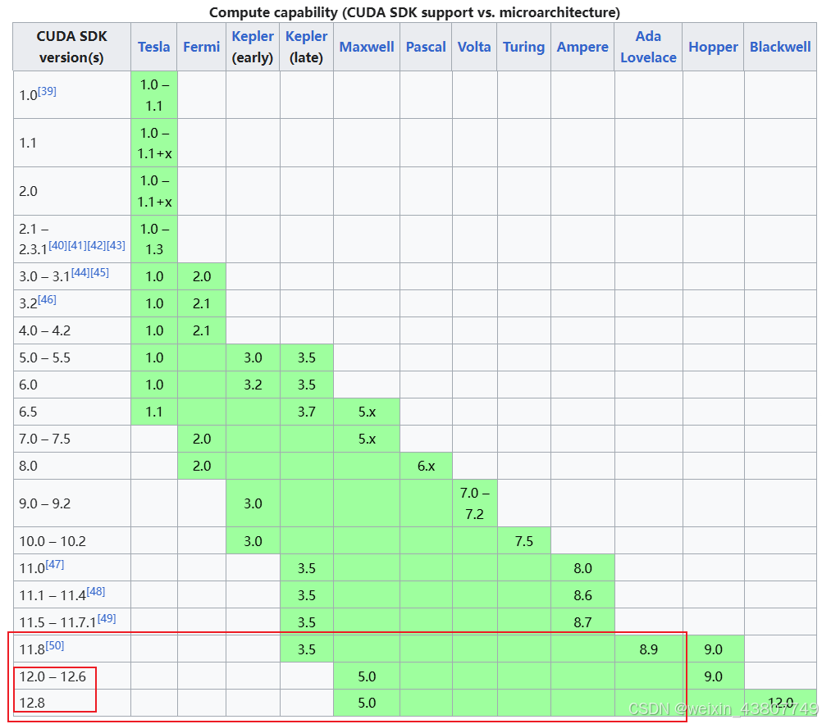Open the Blackwell header link
The image size is (822, 724).
click(780, 48)
